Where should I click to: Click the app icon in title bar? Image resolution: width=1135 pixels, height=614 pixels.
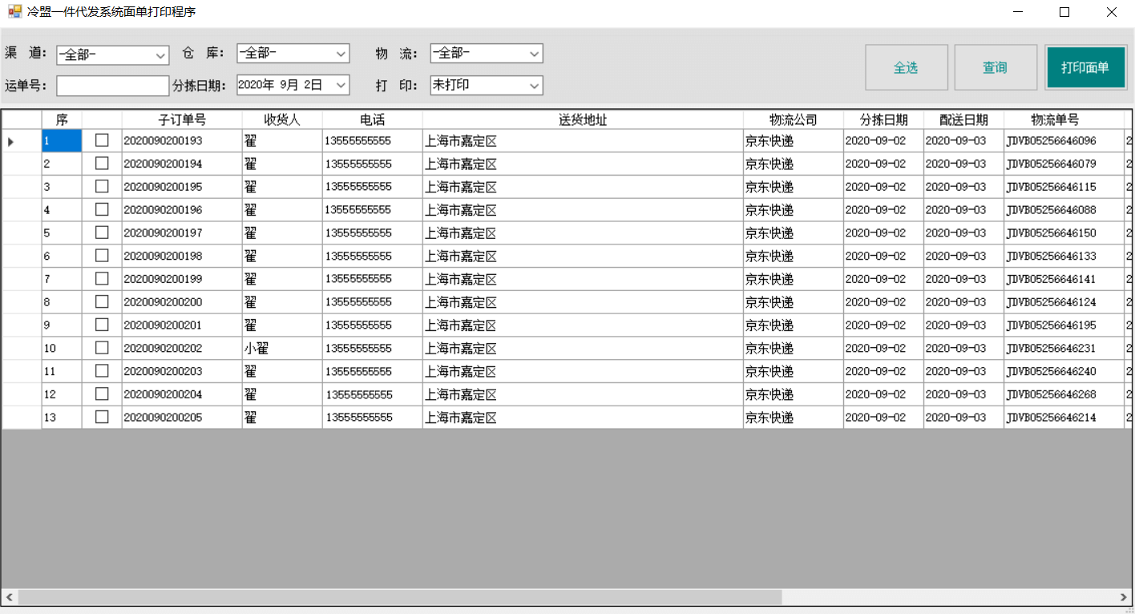[x=14, y=12]
